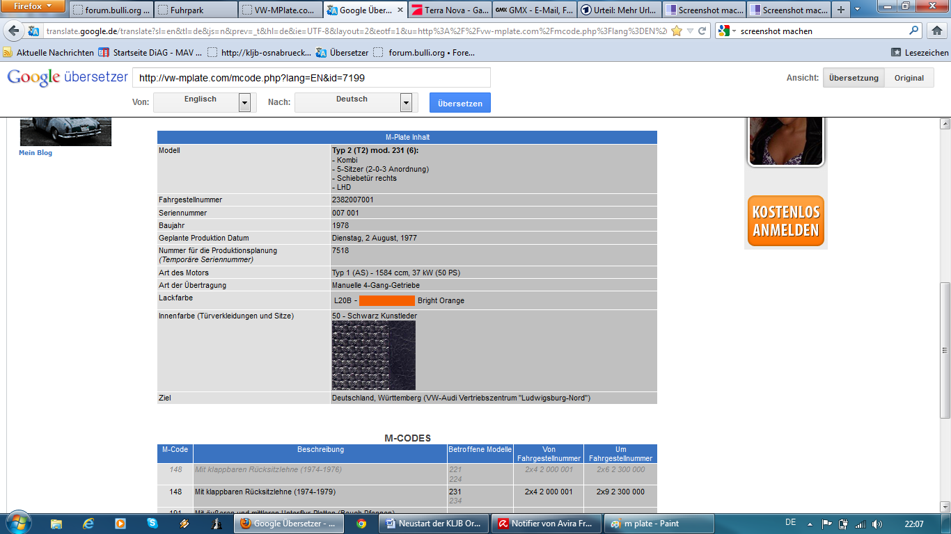Open Skype from the taskbar

(x=152, y=524)
